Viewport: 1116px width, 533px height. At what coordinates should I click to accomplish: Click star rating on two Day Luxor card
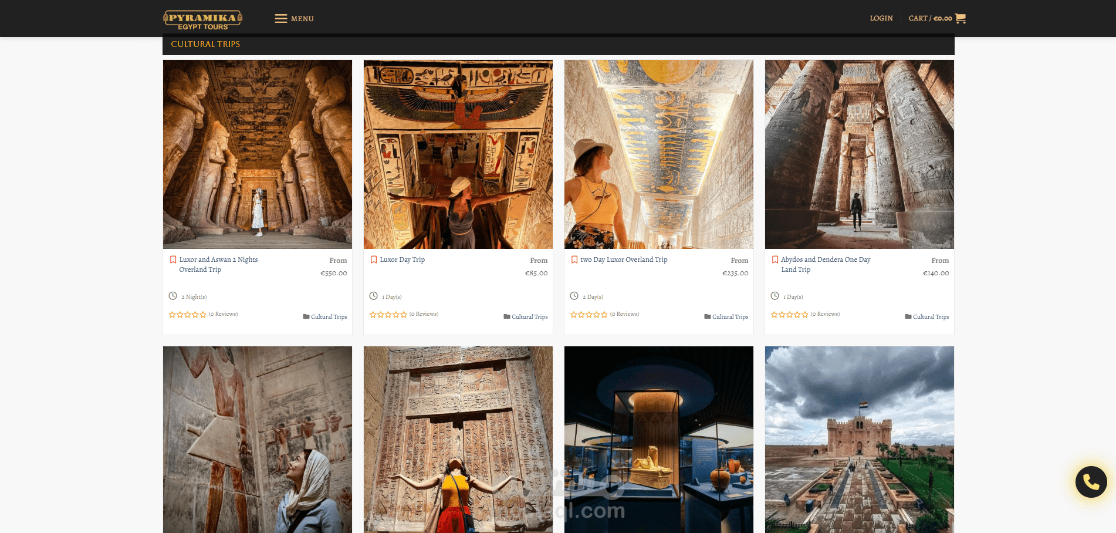589,315
